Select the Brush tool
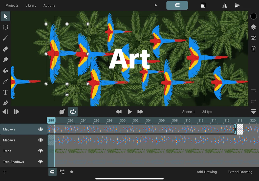Screen dimensions: 259x181 pyautogui.click(x=5, y=38)
